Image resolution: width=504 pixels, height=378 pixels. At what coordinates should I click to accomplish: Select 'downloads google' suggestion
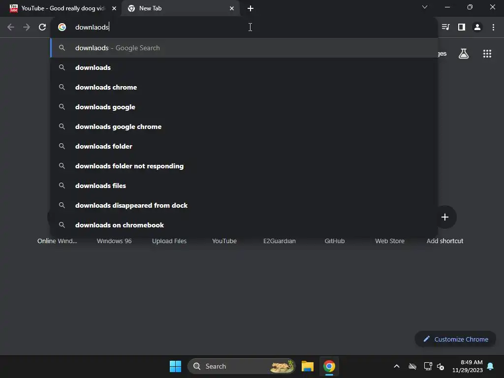(x=244, y=107)
